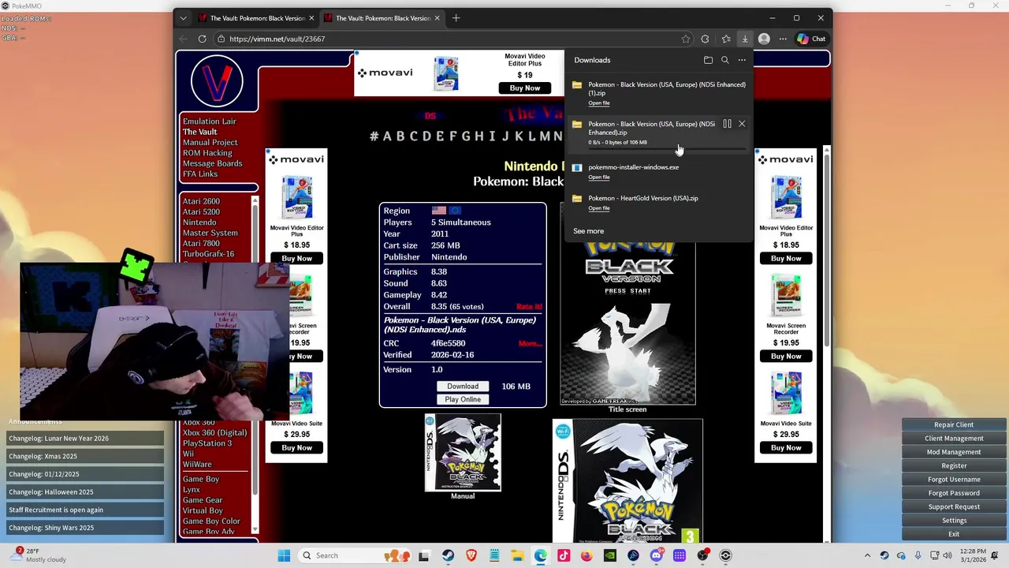This screenshot has width=1009, height=568.
Task: Search downloads with the magnifier icon
Action: pyautogui.click(x=725, y=60)
